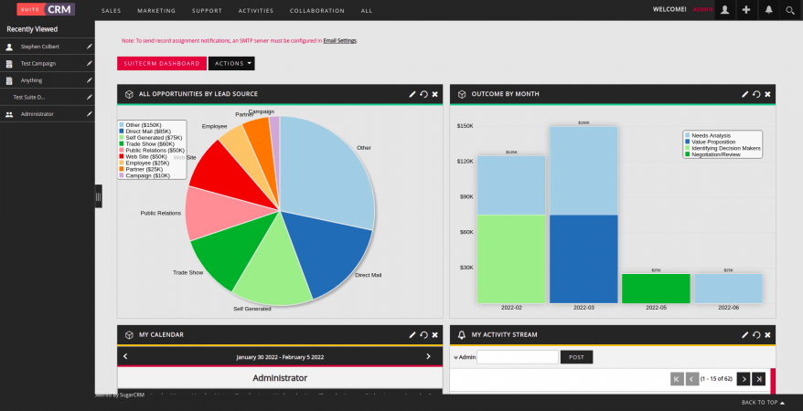Open the notifications bell icon

point(768,10)
